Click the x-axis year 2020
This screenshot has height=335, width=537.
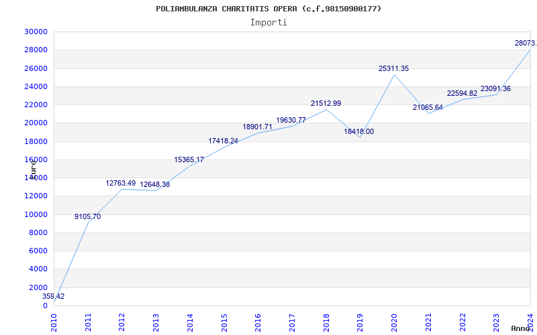[x=394, y=322]
